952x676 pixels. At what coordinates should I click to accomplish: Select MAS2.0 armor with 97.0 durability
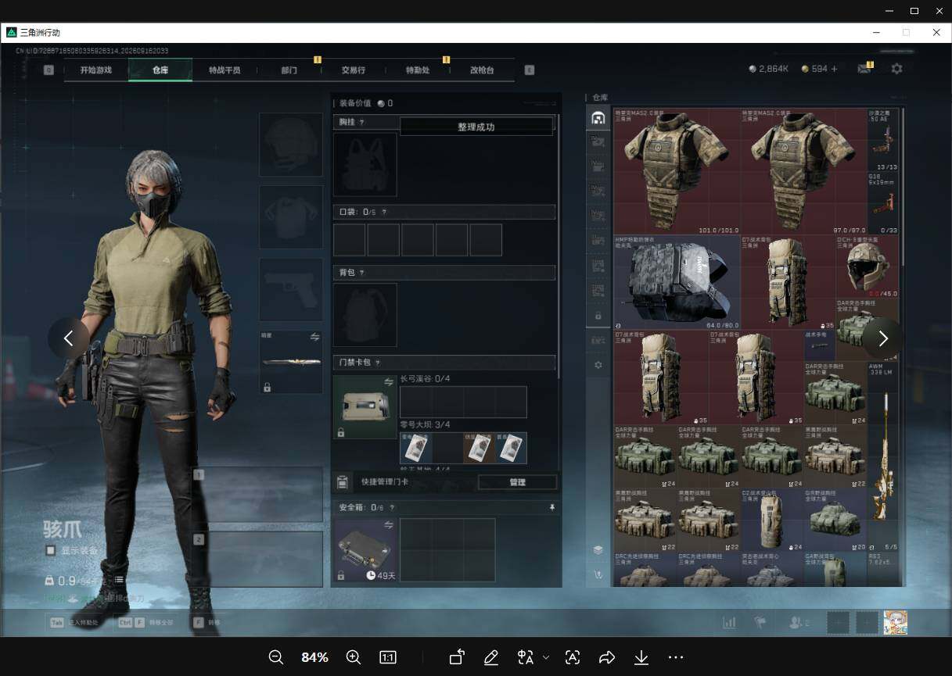(804, 171)
